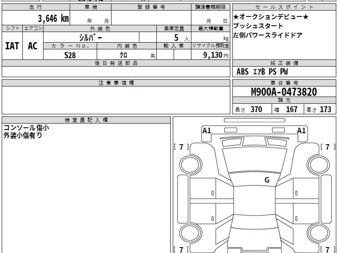Select the セールスポイント section header
This screenshot has height=253, width=338.
pyautogui.click(x=284, y=7)
